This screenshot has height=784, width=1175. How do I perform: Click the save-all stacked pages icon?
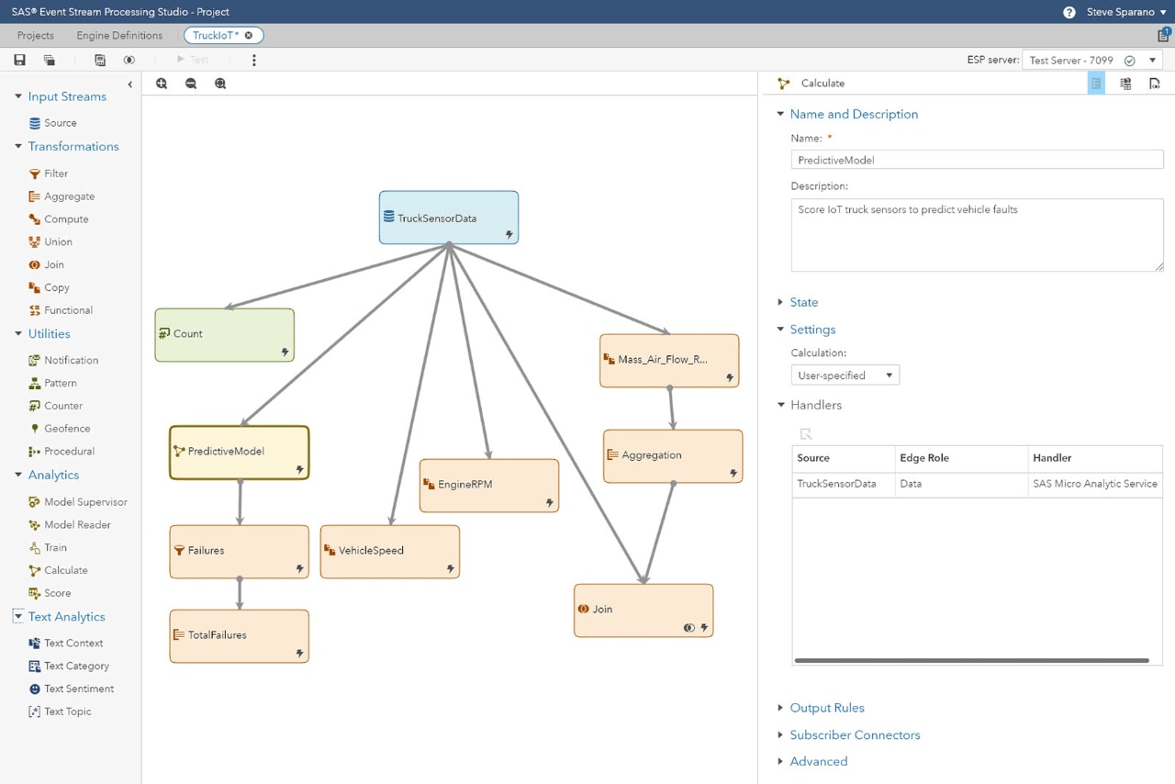click(x=50, y=60)
